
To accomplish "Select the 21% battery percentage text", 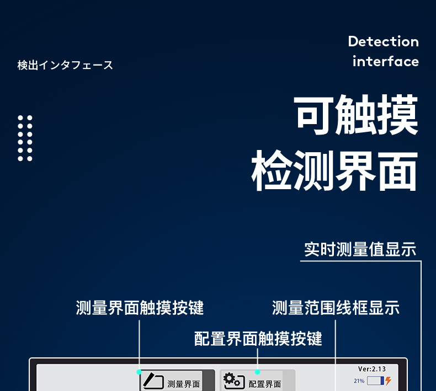I will [359, 381].
